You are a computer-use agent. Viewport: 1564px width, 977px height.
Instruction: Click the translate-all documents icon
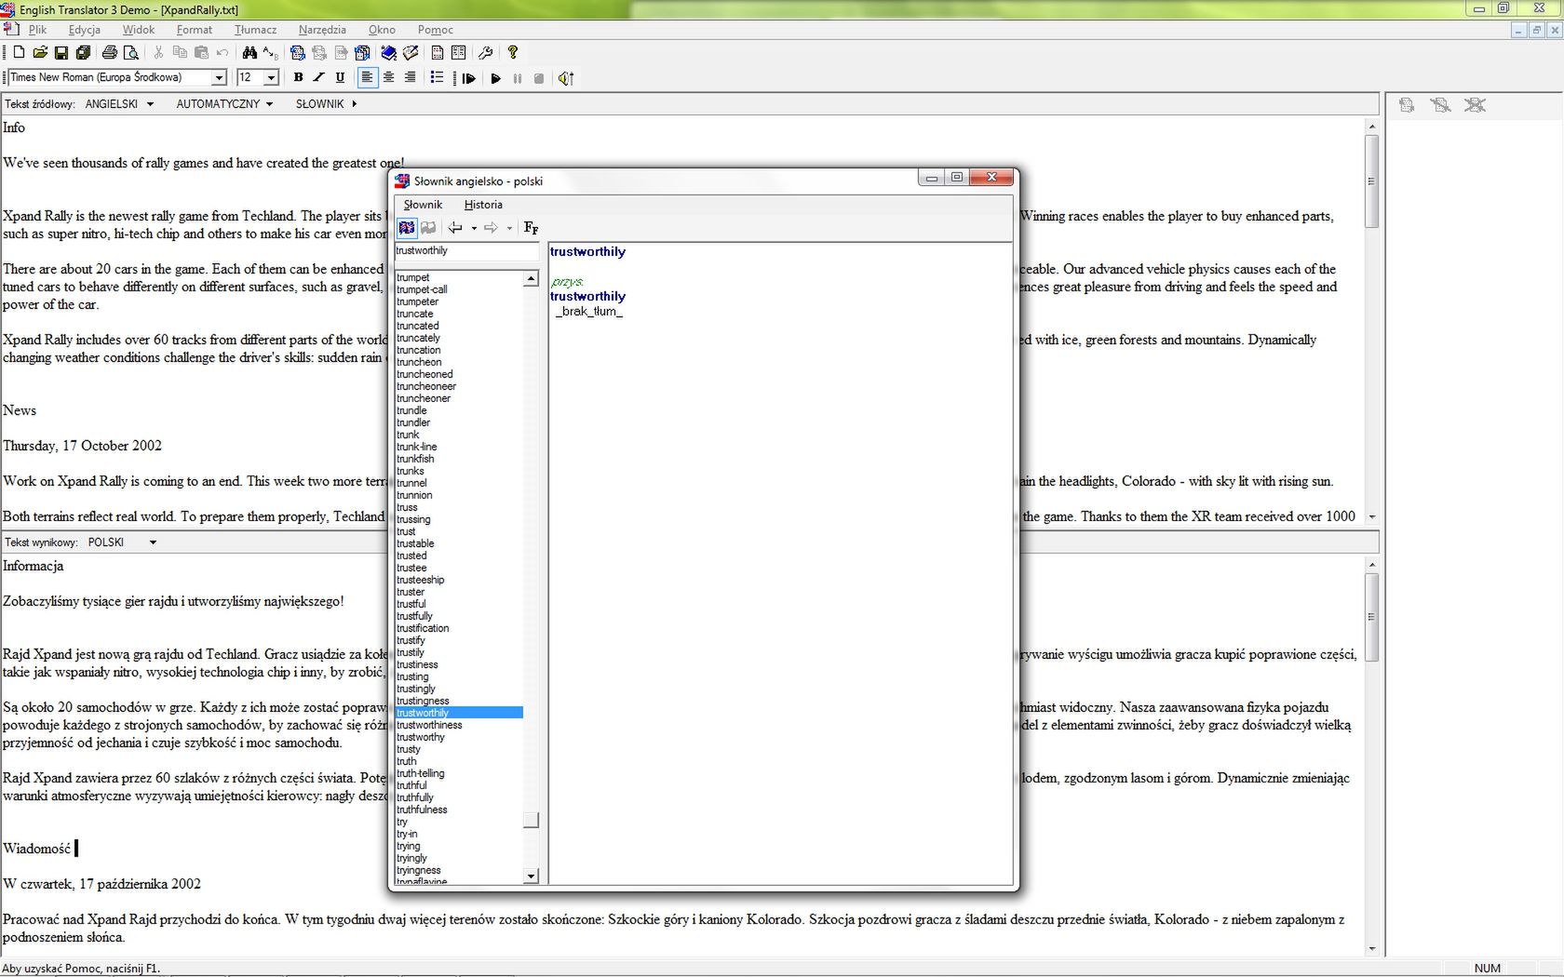point(362,53)
